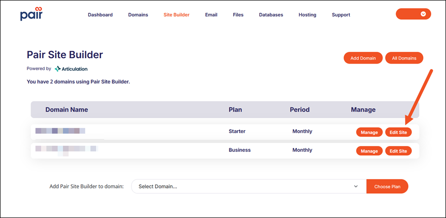Click the pair logo
Viewport: 446px width, 218px height.
click(x=32, y=14)
